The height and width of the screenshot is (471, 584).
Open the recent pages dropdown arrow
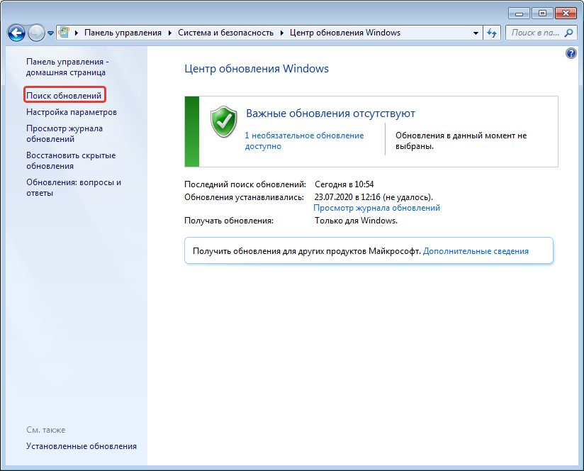[x=51, y=33]
